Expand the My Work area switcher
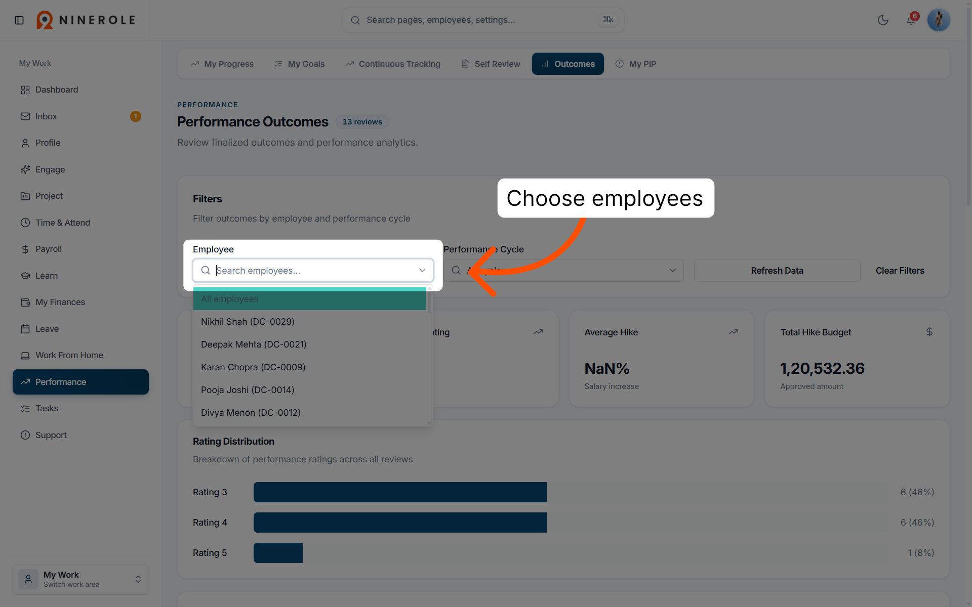The height and width of the screenshot is (607, 972). (x=81, y=579)
